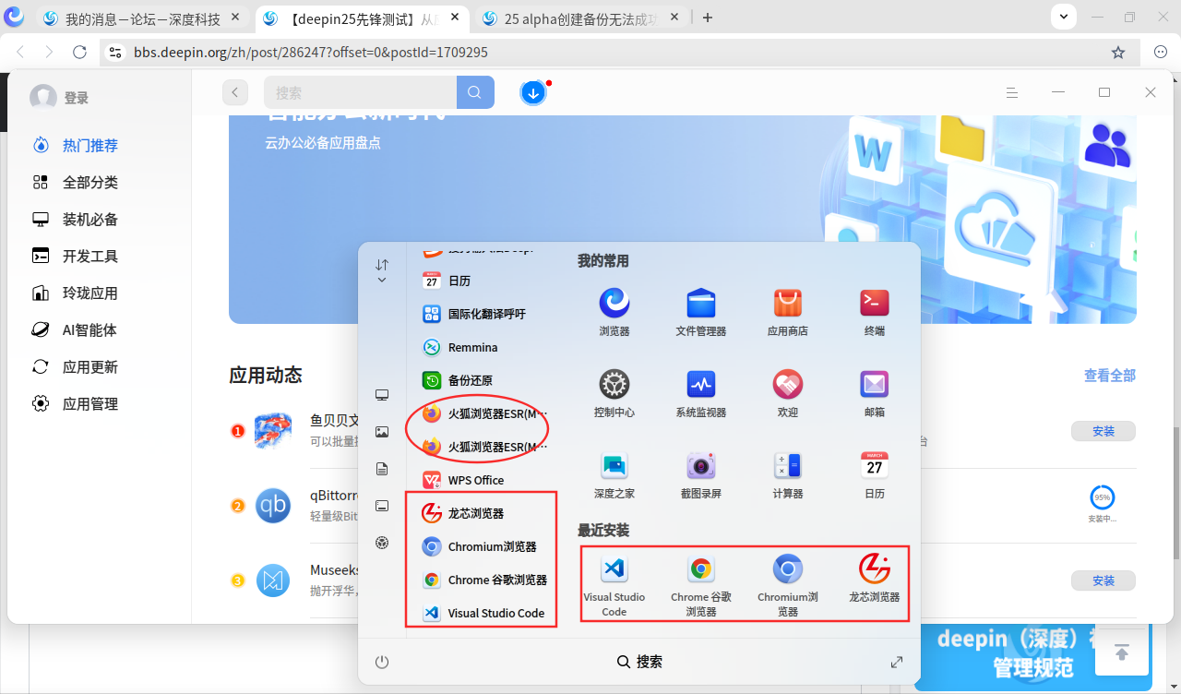The height and width of the screenshot is (694, 1181).
Task: Click 安装 button for the 鱼贝贝 app row
Action: [x=1103, y=431]
